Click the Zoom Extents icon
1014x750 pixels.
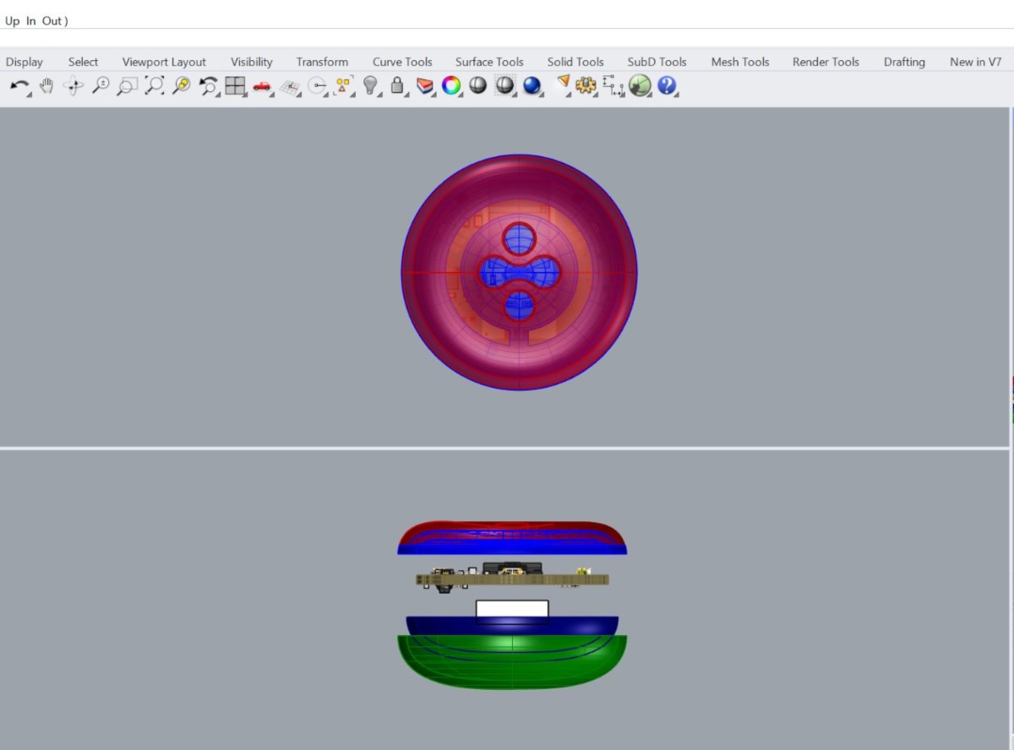point(154,85)
